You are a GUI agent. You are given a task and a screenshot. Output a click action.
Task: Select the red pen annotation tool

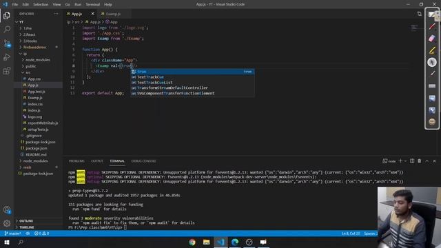pyautogui.click(x=432, y=27)
